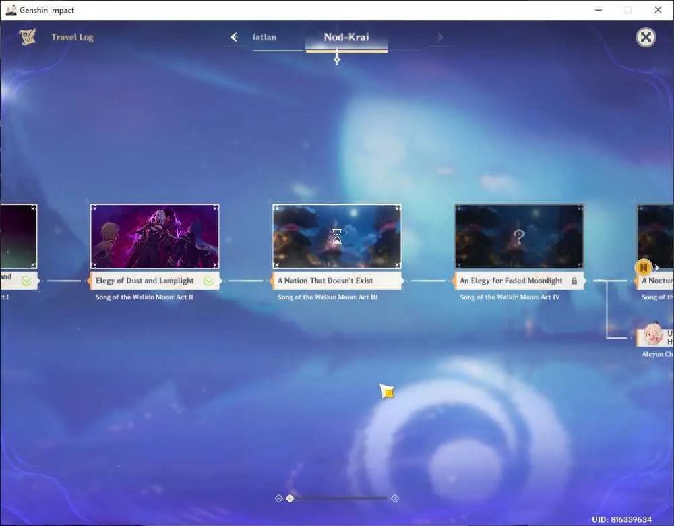
Task: Click lock icon on An Elegy for Faded Moonlight
Action: coord(574,281)
